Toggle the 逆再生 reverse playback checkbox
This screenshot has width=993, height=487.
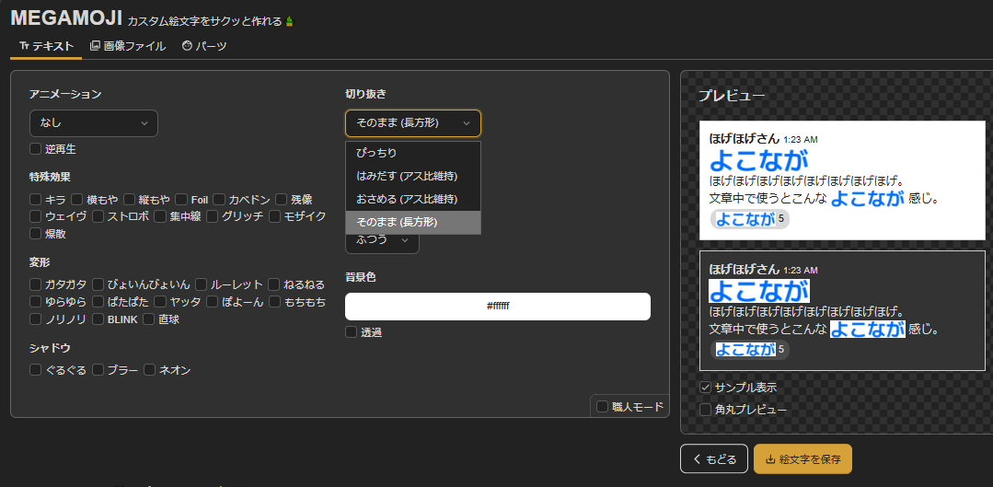point(35,148)
